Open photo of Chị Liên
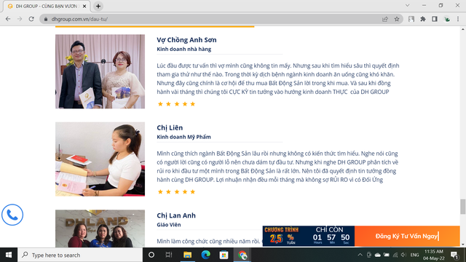Screen dimensions: 466x262 (100, 159)
